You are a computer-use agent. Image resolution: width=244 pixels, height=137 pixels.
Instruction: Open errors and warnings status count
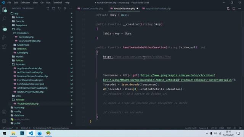26,128
